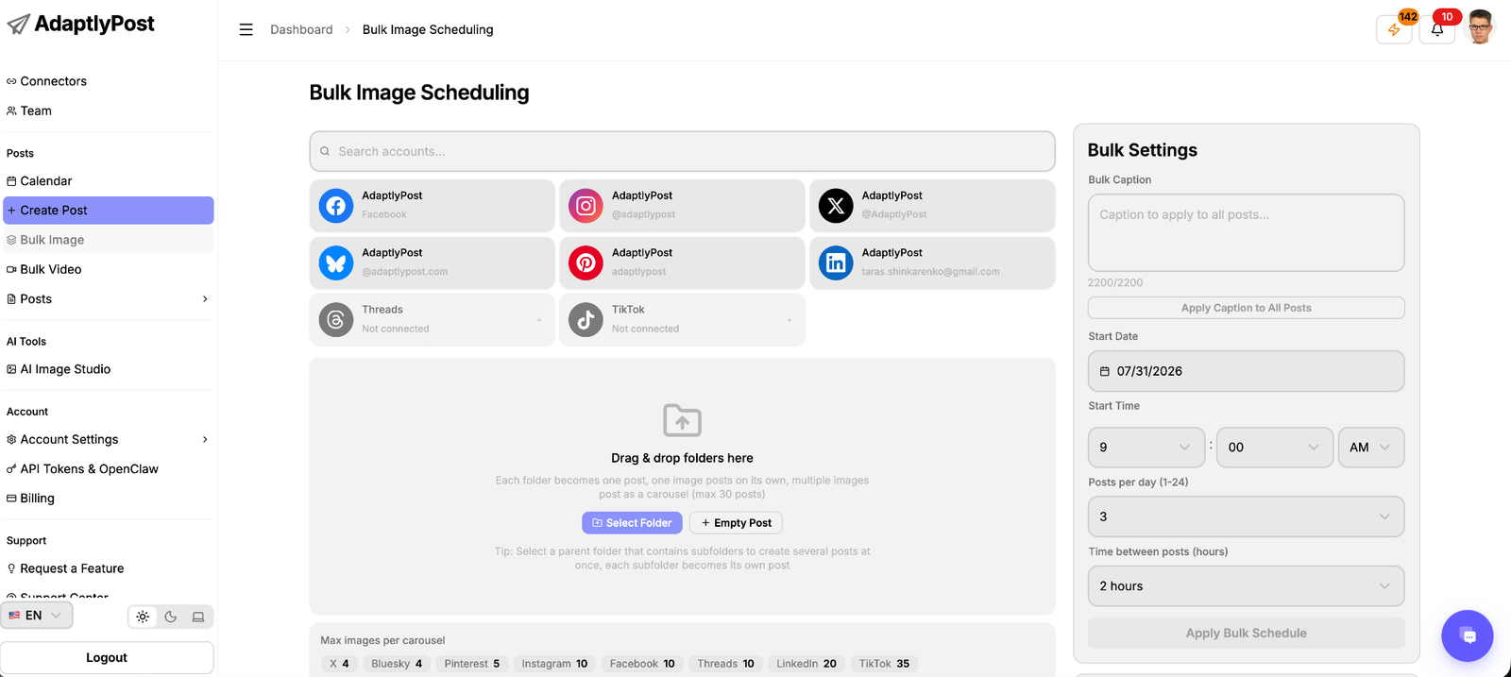Image resolution: width=1511 pixels, height=677 pixels.
Task: Open Request a Feature
Action: pyautogui.click(x=108, y=568)
